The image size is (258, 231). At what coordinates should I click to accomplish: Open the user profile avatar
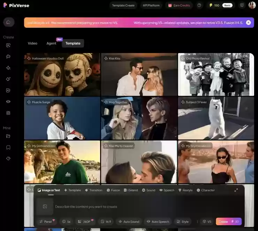point(252,5)
